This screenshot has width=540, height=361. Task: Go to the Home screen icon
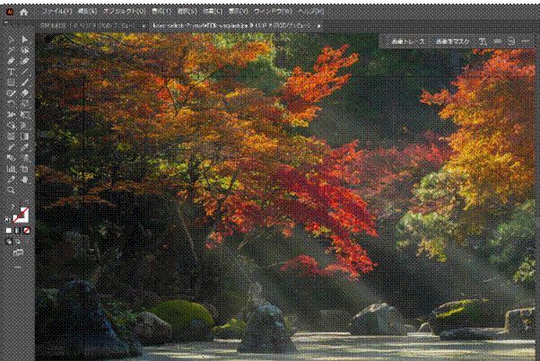tap(24, 13)
